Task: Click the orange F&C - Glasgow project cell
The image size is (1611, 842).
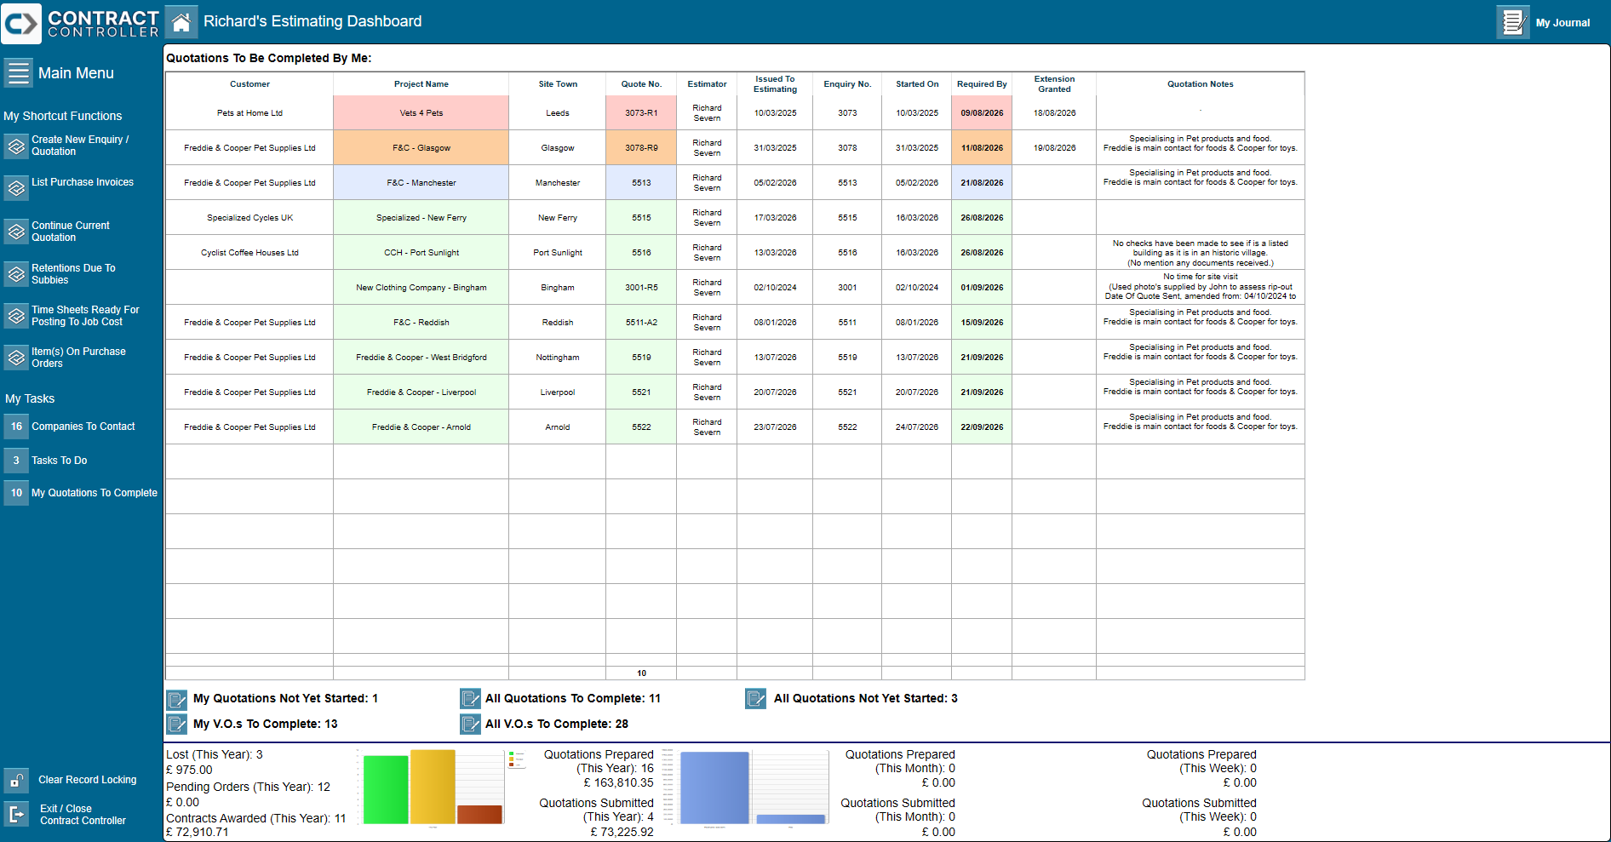Action: coord(421,147)
